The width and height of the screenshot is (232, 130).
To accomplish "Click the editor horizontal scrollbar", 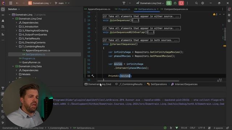I will 138,81.
